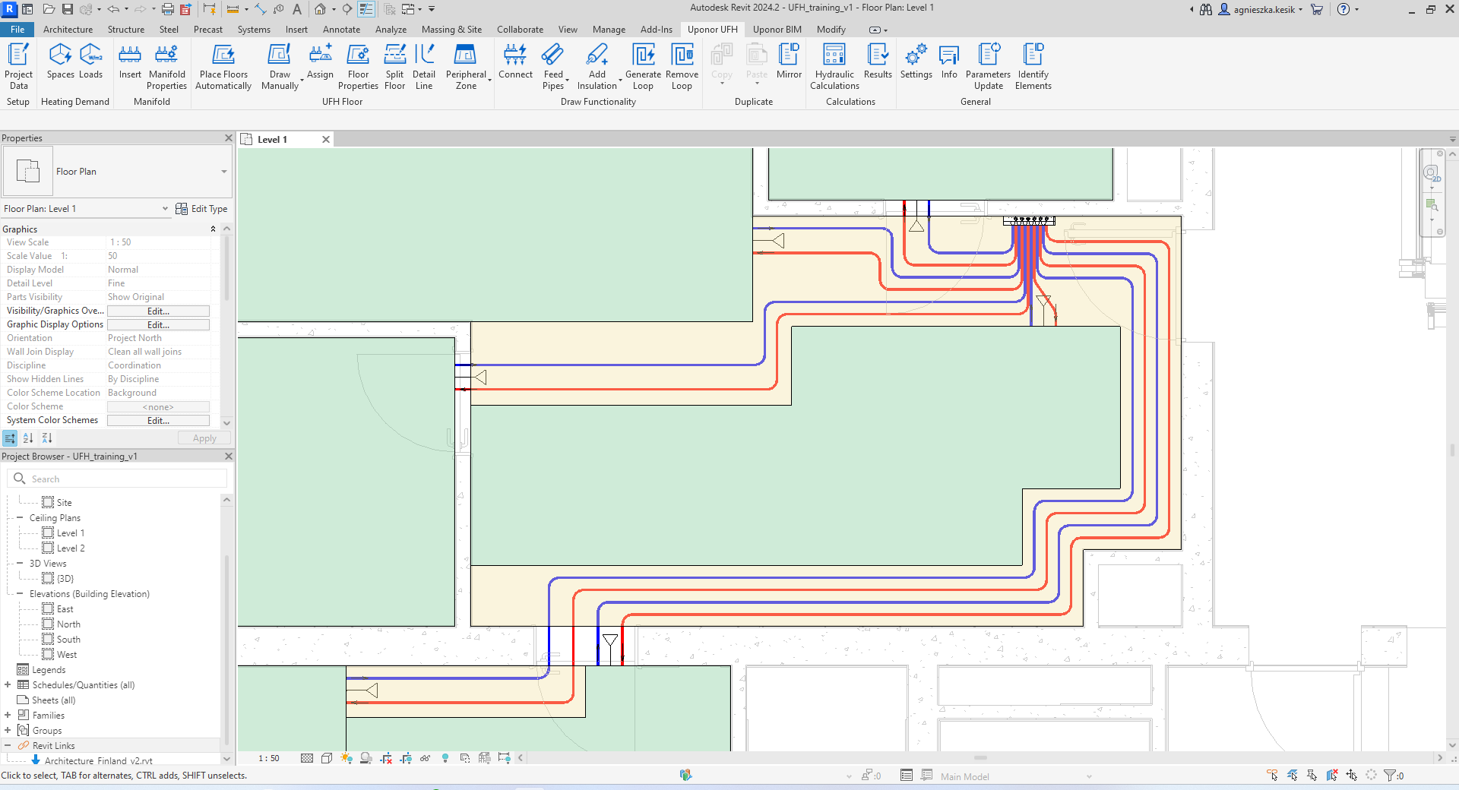Screen dimensions: 1459x790
Task: Collapse the Ceiling Plans node
Action: 20,518
